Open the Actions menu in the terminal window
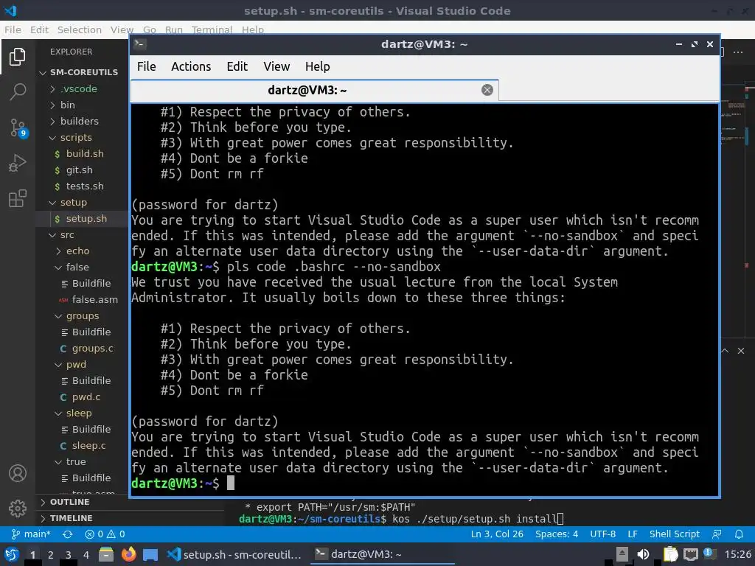This screenshot has width=755, height=566. [x=191, y=66]
